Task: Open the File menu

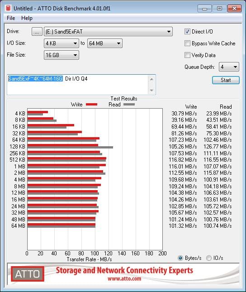Action: point(11,18)
